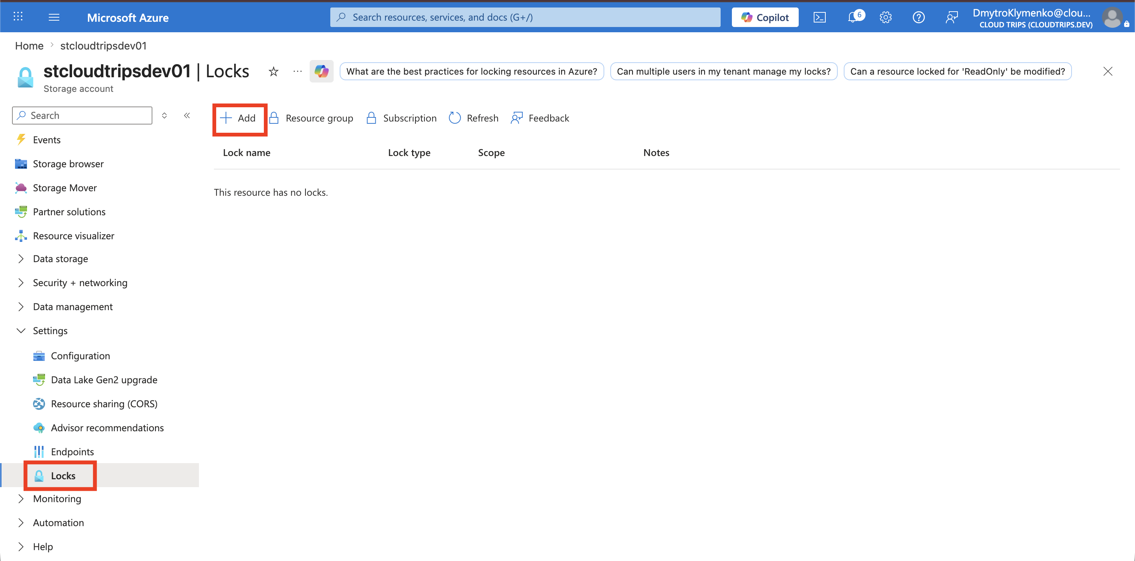
Task: Open portal settings gear
Action: pos(886,17)
